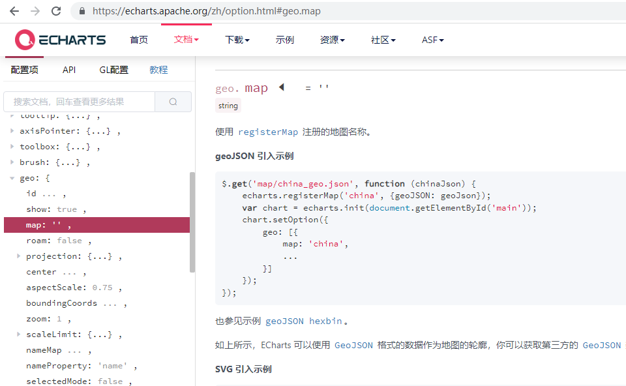Click the padlock icon in address bar
Image resolution: width=626 pixels, height=386 pixels.
[x=82, y=11]
